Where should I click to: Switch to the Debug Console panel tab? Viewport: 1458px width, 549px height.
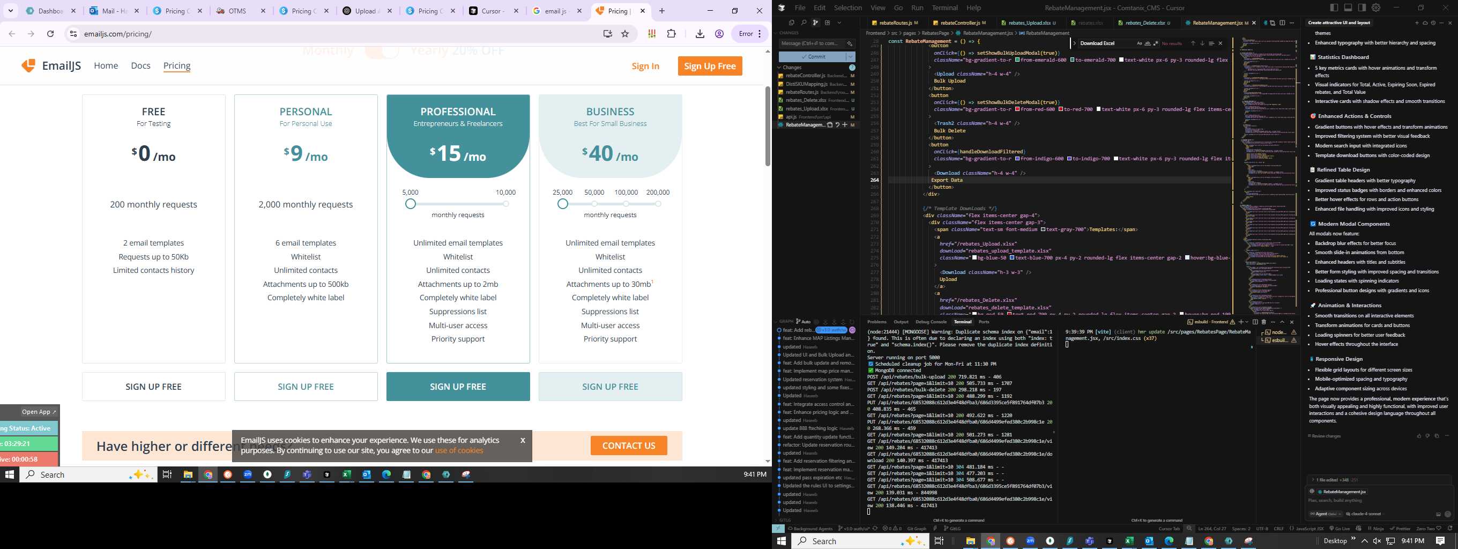(931, 322)
